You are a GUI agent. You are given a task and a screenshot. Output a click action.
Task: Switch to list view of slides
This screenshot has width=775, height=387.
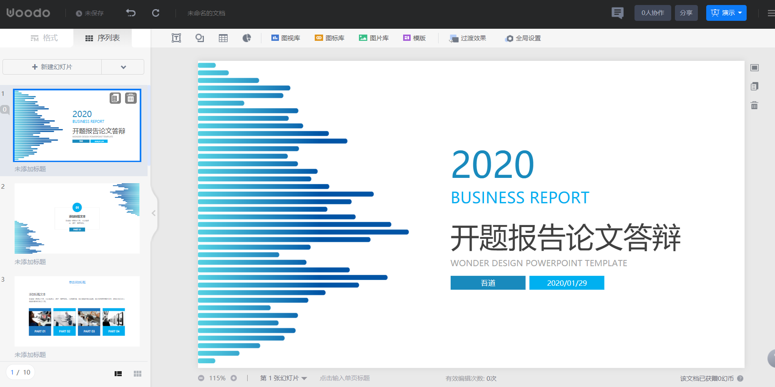[x=118, y=374]
